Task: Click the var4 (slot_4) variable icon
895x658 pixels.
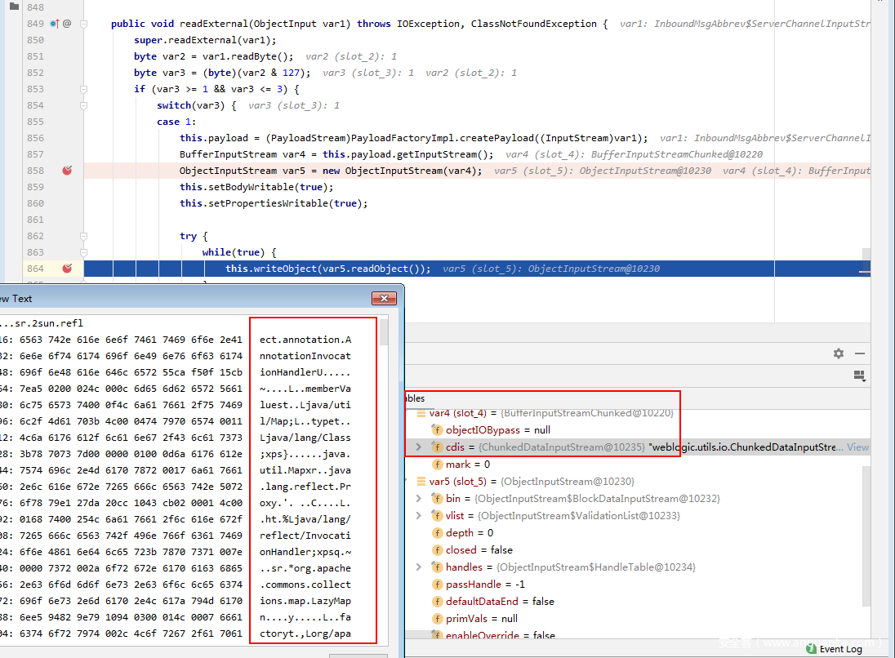Action: point(421,413)
